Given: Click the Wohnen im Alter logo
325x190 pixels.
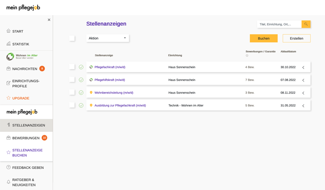Looking at the screenshot, I should point(22,56).
